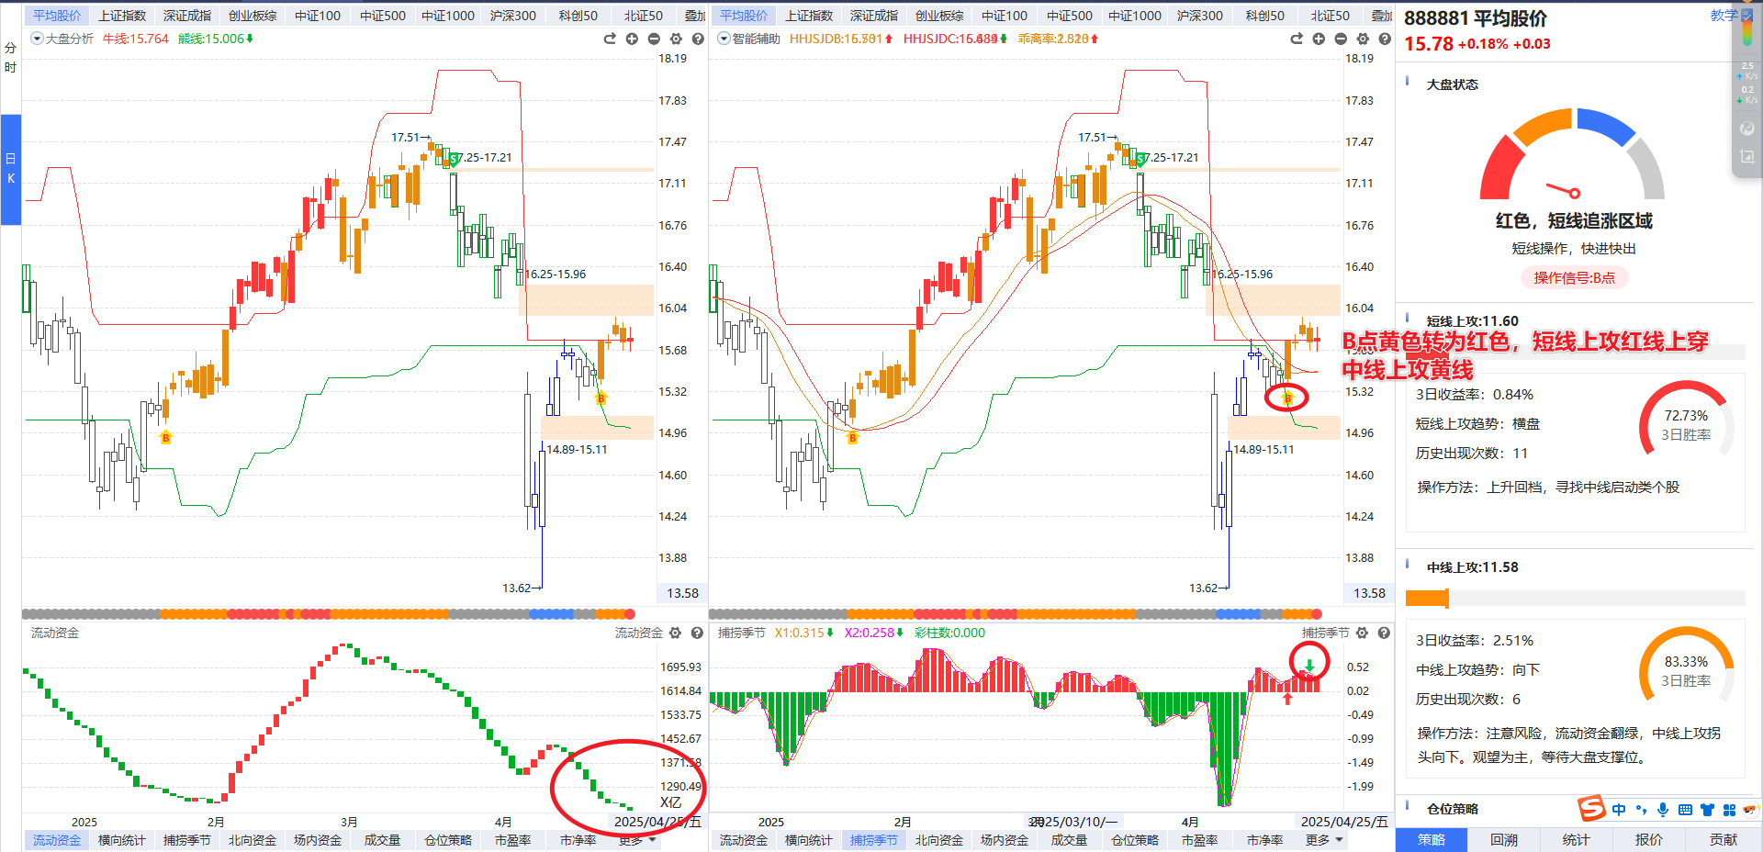Show 北向资金 indicator under left sub-chart

[253, 840]
